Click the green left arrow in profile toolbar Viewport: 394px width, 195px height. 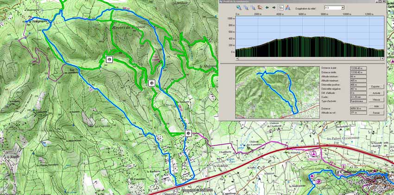(x=267, y=8)
